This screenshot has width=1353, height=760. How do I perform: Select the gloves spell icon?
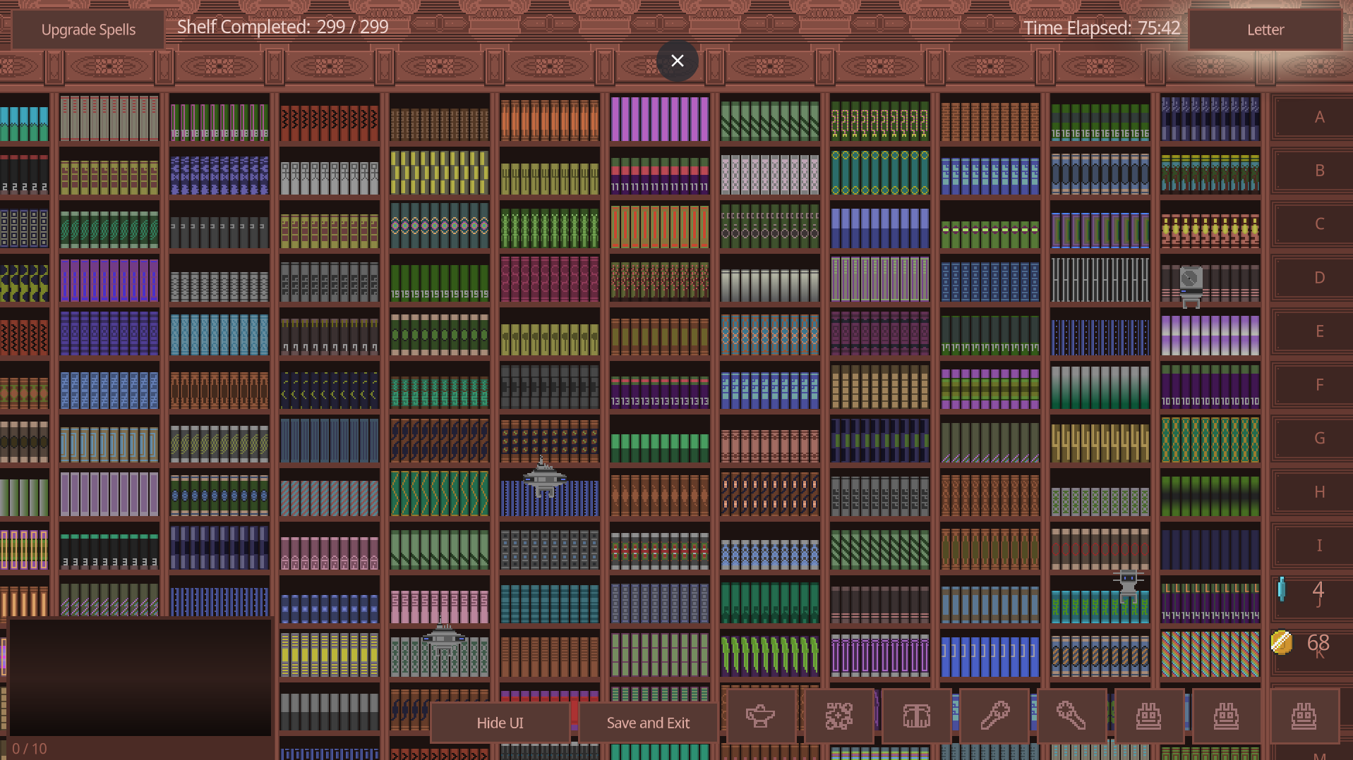[916, 716]
